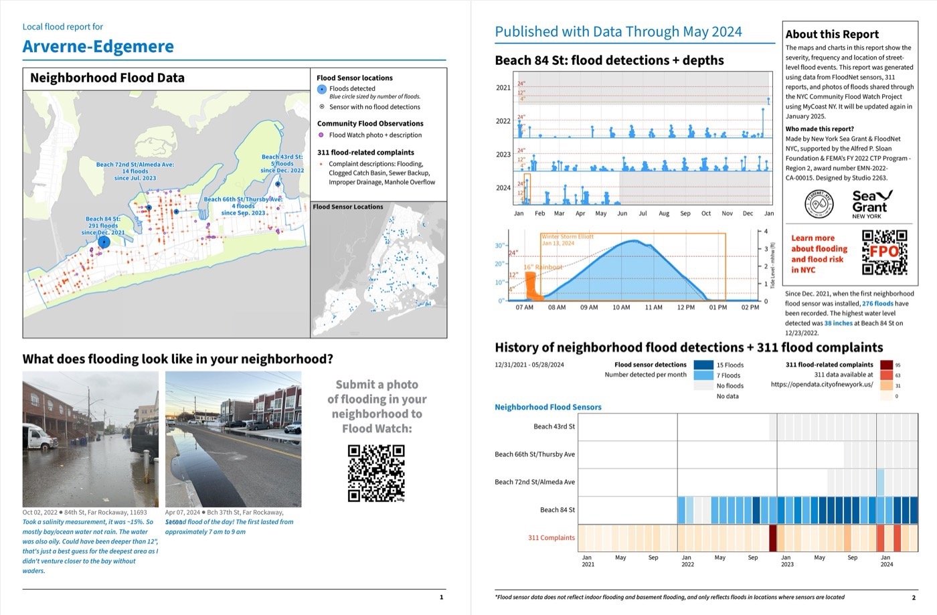Click the '10 AM' tick on the tide chart
Image resolution: width=937 pixels, height=615 pixels.
(x=621, y=308)
